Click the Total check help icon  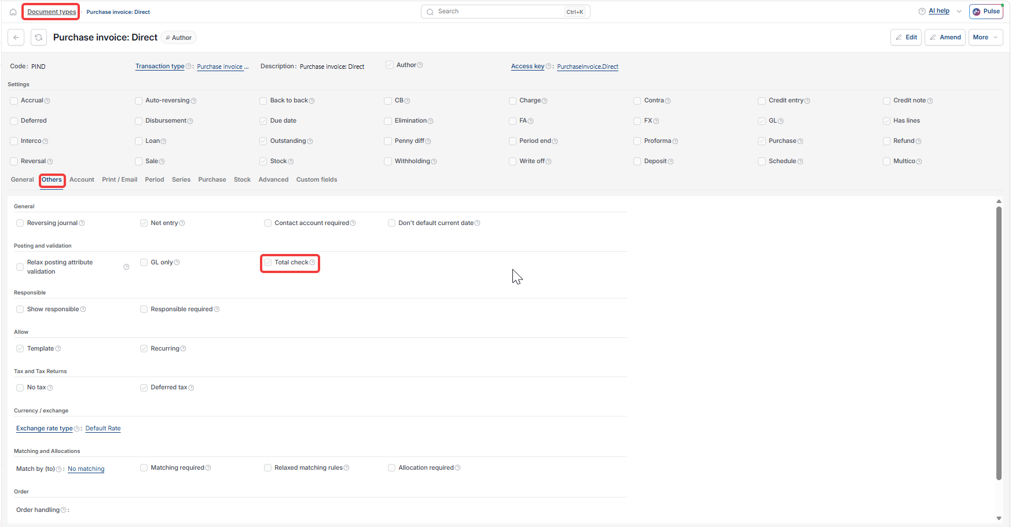click(313, 263)
